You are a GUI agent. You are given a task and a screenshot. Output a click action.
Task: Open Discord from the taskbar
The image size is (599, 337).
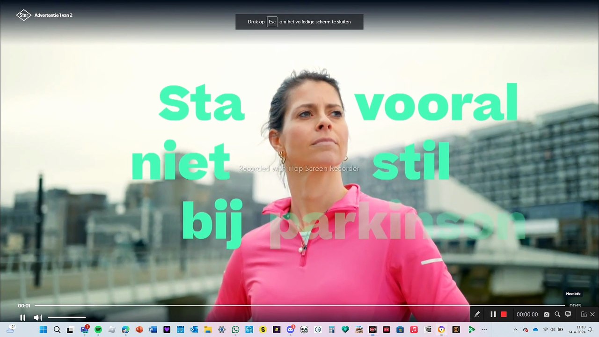(x=290, y=330)
